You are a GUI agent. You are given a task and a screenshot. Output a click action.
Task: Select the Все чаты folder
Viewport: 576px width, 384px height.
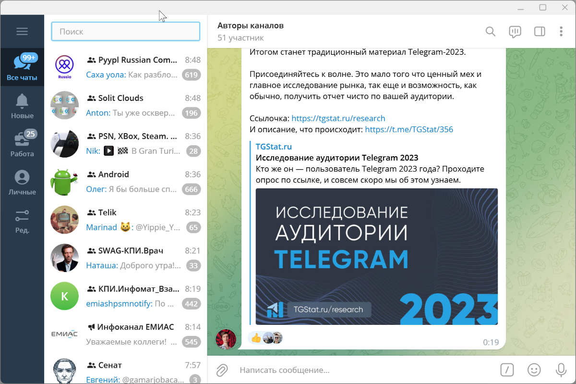coord(22,67)
